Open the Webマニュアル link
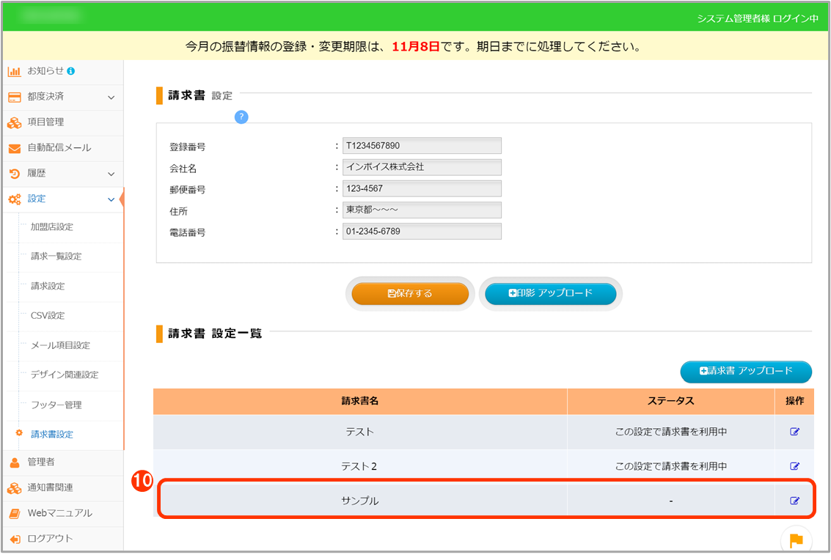Viewport: 831px width, 560px height. point(59,513)
